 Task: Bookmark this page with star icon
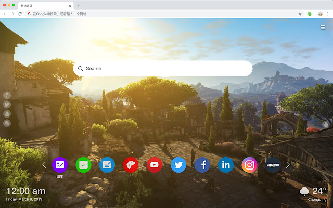[300, 14]
